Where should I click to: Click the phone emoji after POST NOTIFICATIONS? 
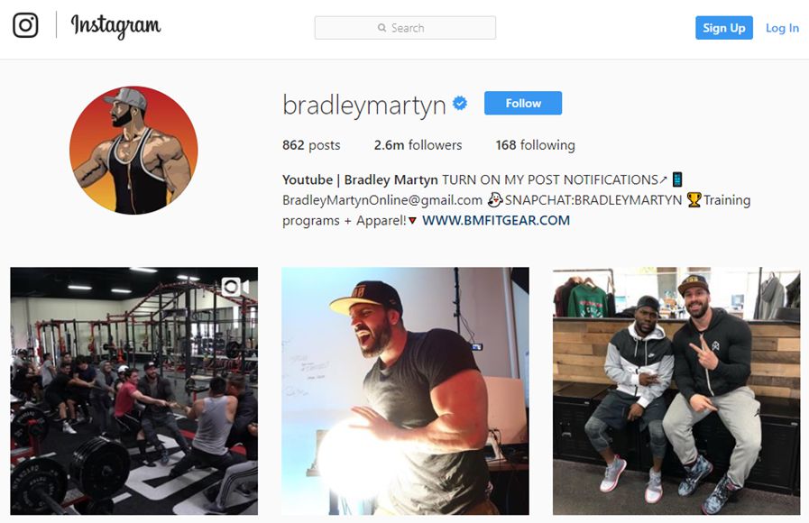(677, 179)
